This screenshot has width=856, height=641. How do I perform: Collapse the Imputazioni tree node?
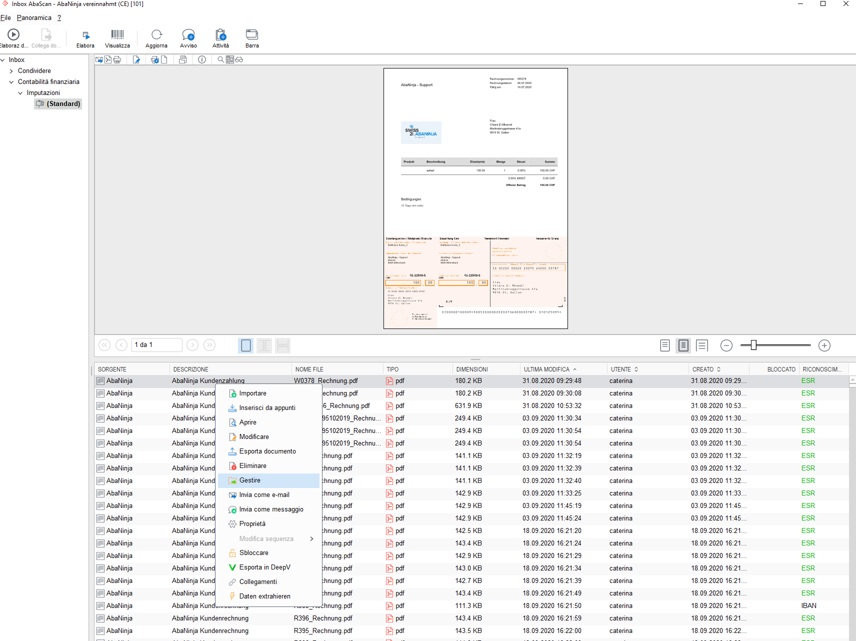point(20,93)
